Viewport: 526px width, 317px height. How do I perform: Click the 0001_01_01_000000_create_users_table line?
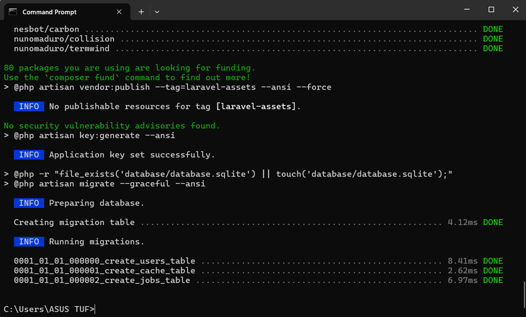click(x=105, y=261)
